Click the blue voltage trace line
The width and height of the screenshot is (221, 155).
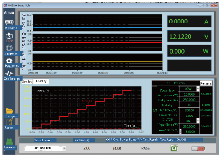[x=98, y=28]
